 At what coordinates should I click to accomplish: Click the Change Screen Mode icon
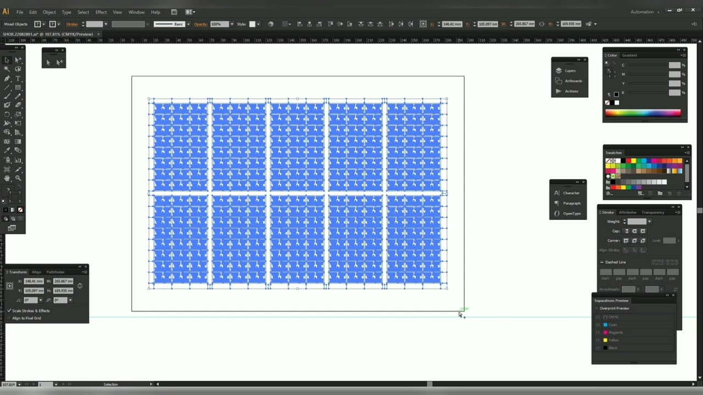[x=12, y=228]
